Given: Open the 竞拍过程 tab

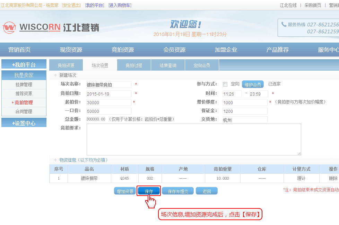Looking at the screenshot, I should point(134,65).
